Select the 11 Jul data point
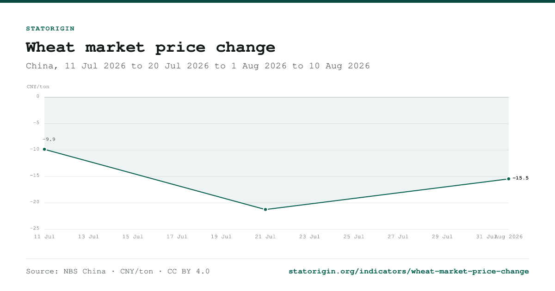 coord(44,149)
